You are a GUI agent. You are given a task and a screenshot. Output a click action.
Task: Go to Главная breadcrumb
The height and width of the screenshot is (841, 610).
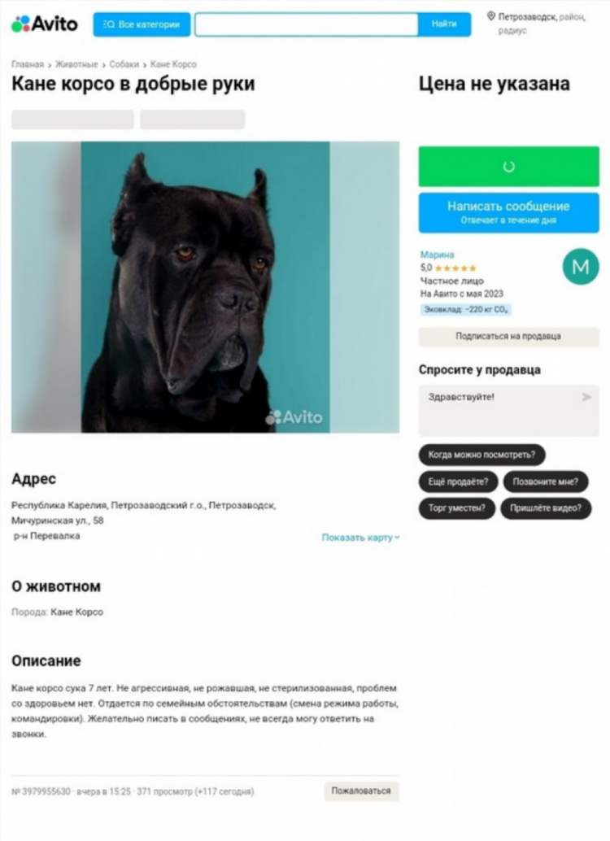[28, 64]
